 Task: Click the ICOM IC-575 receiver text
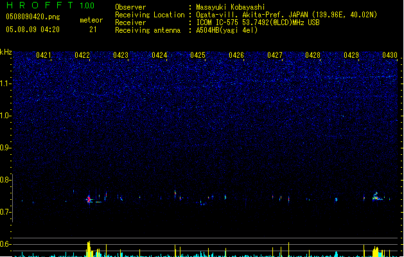coord(258,22)
